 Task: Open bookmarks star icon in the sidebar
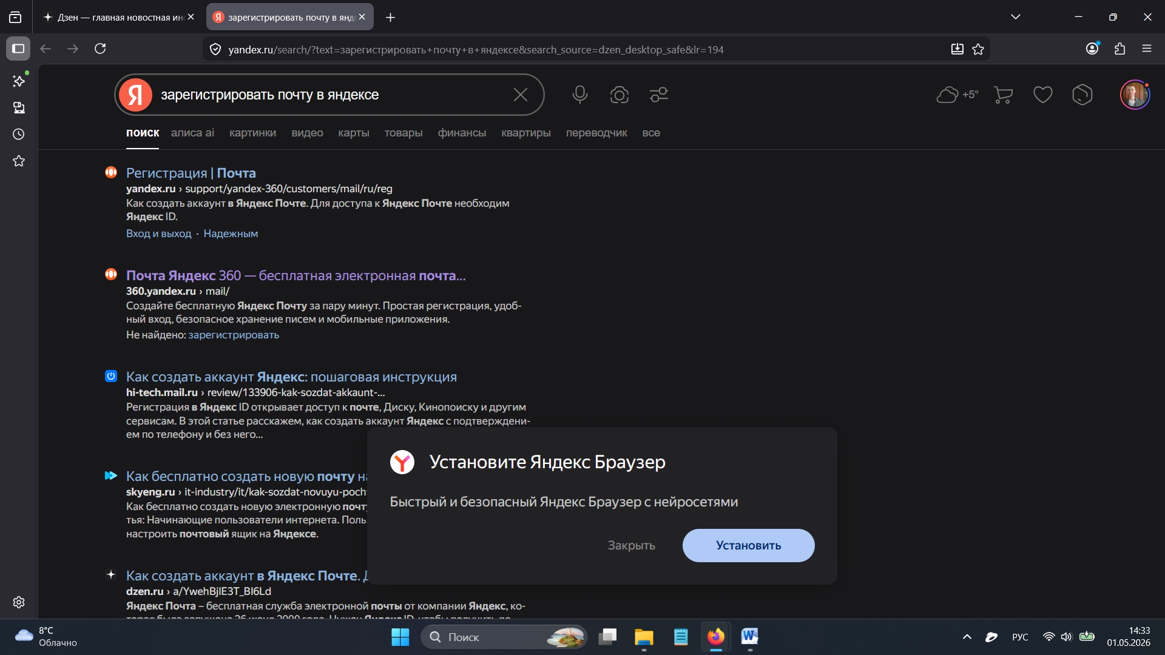[x=19, y=161]
